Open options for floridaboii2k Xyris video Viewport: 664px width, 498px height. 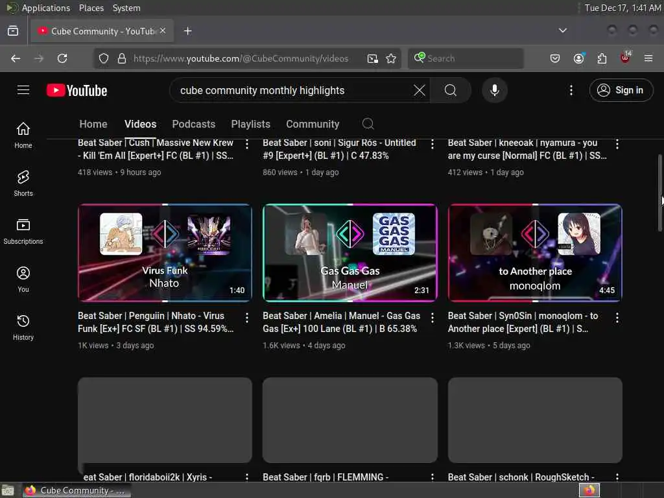(247, 477)
